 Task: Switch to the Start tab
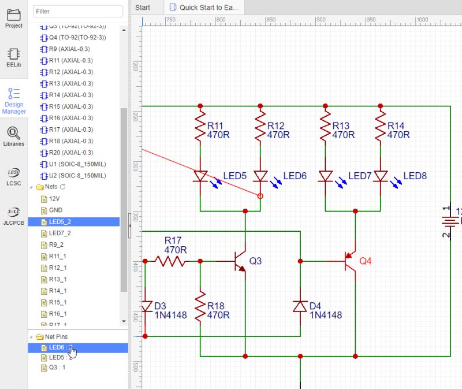[144, 7]
